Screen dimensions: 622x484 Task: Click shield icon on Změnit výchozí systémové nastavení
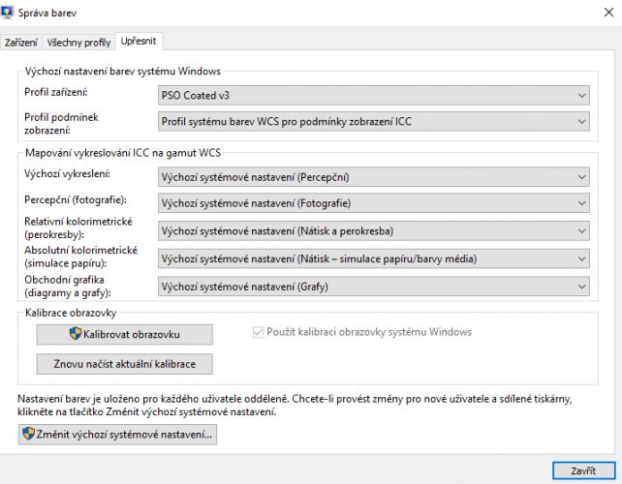click(28, 434)
